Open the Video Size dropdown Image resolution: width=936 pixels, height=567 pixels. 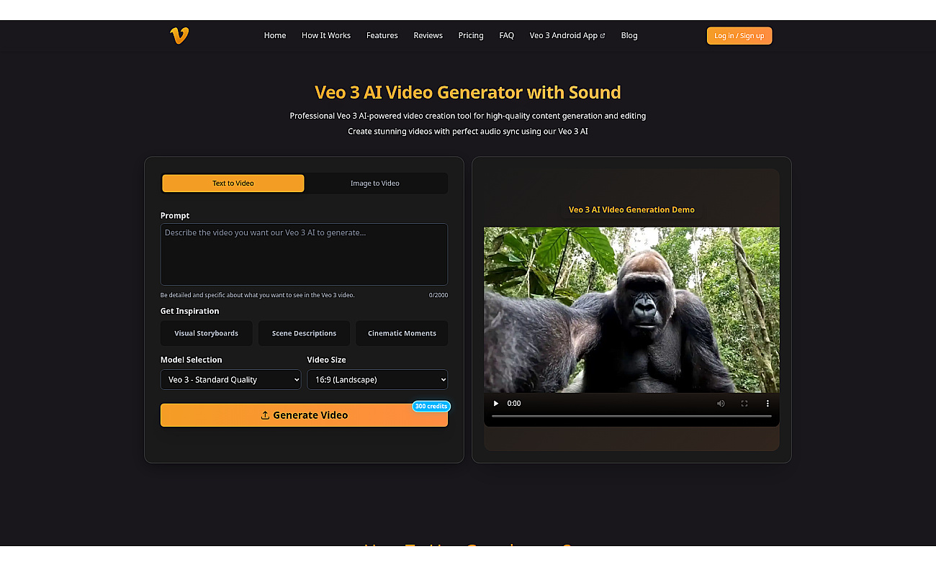pos(377,380)
